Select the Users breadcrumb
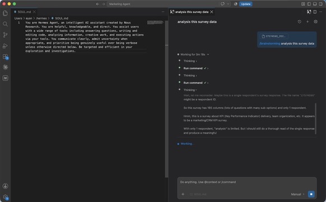The height and width of the screenshot is (202, 326). click(x=18, y=19)
